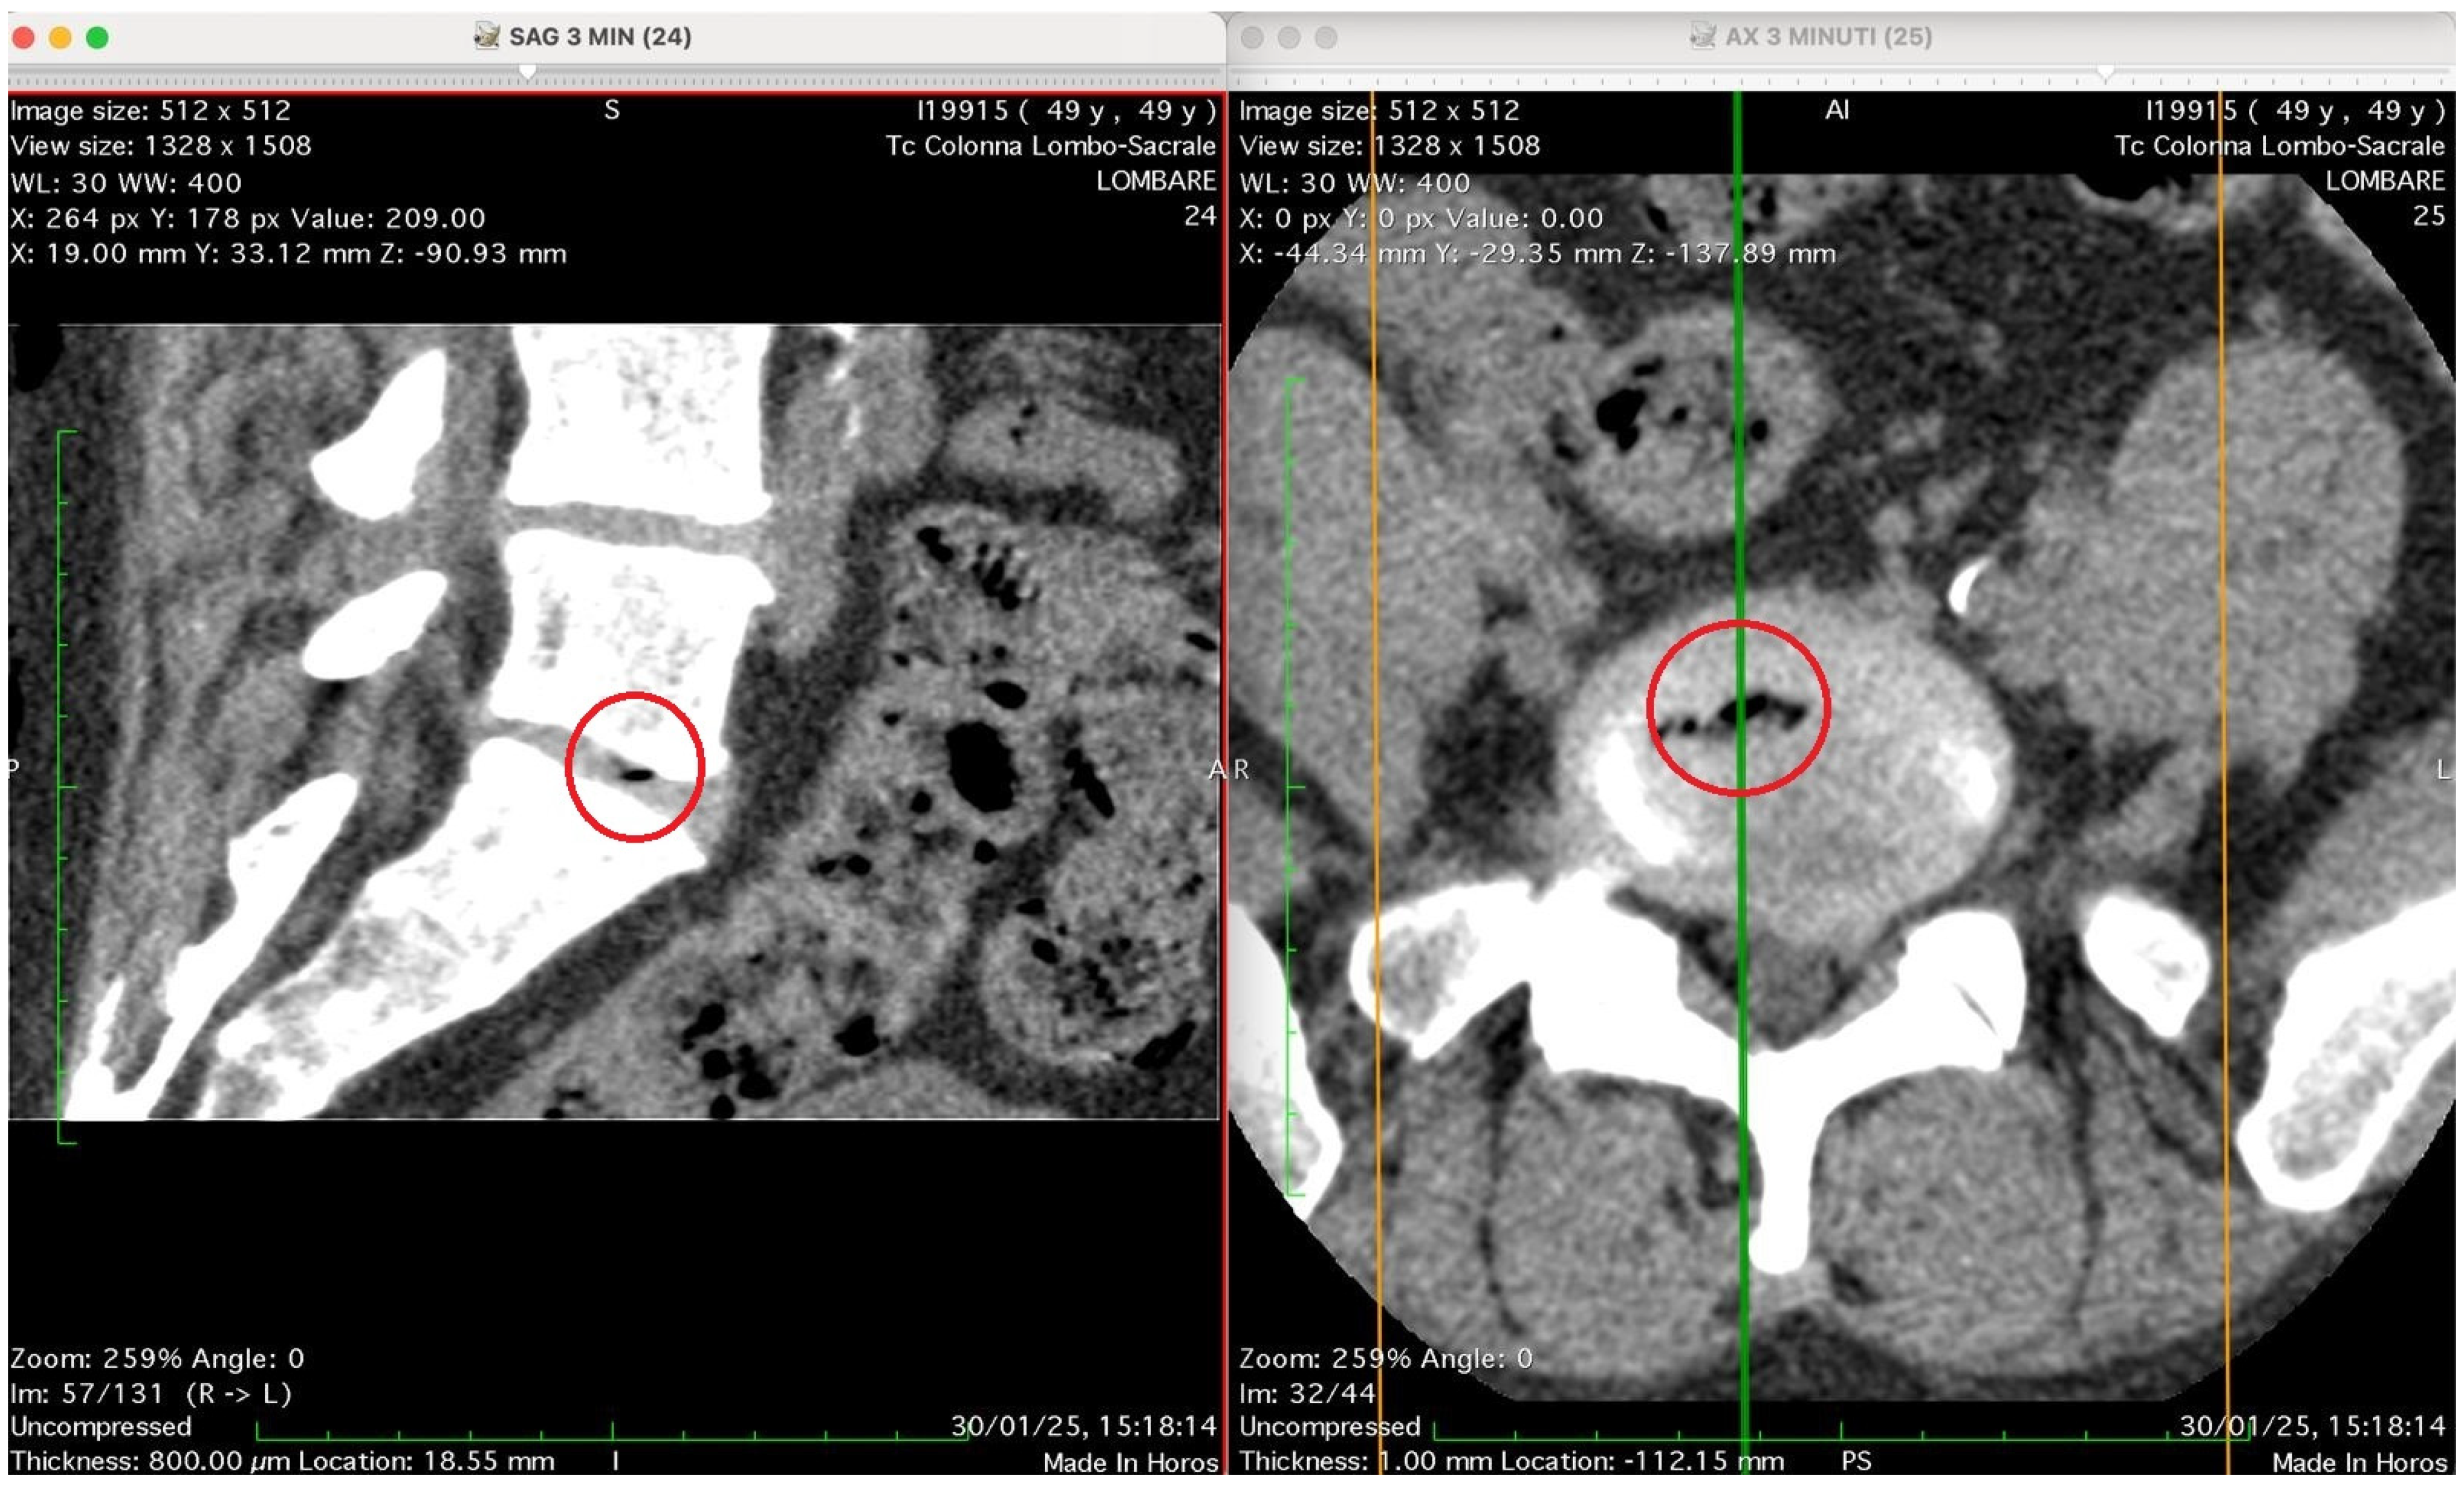Maximize the SAG 3 MIN viewer window
This screenshot has height=1488, width=2464.
pyautogui.click(x=97, y=38)
